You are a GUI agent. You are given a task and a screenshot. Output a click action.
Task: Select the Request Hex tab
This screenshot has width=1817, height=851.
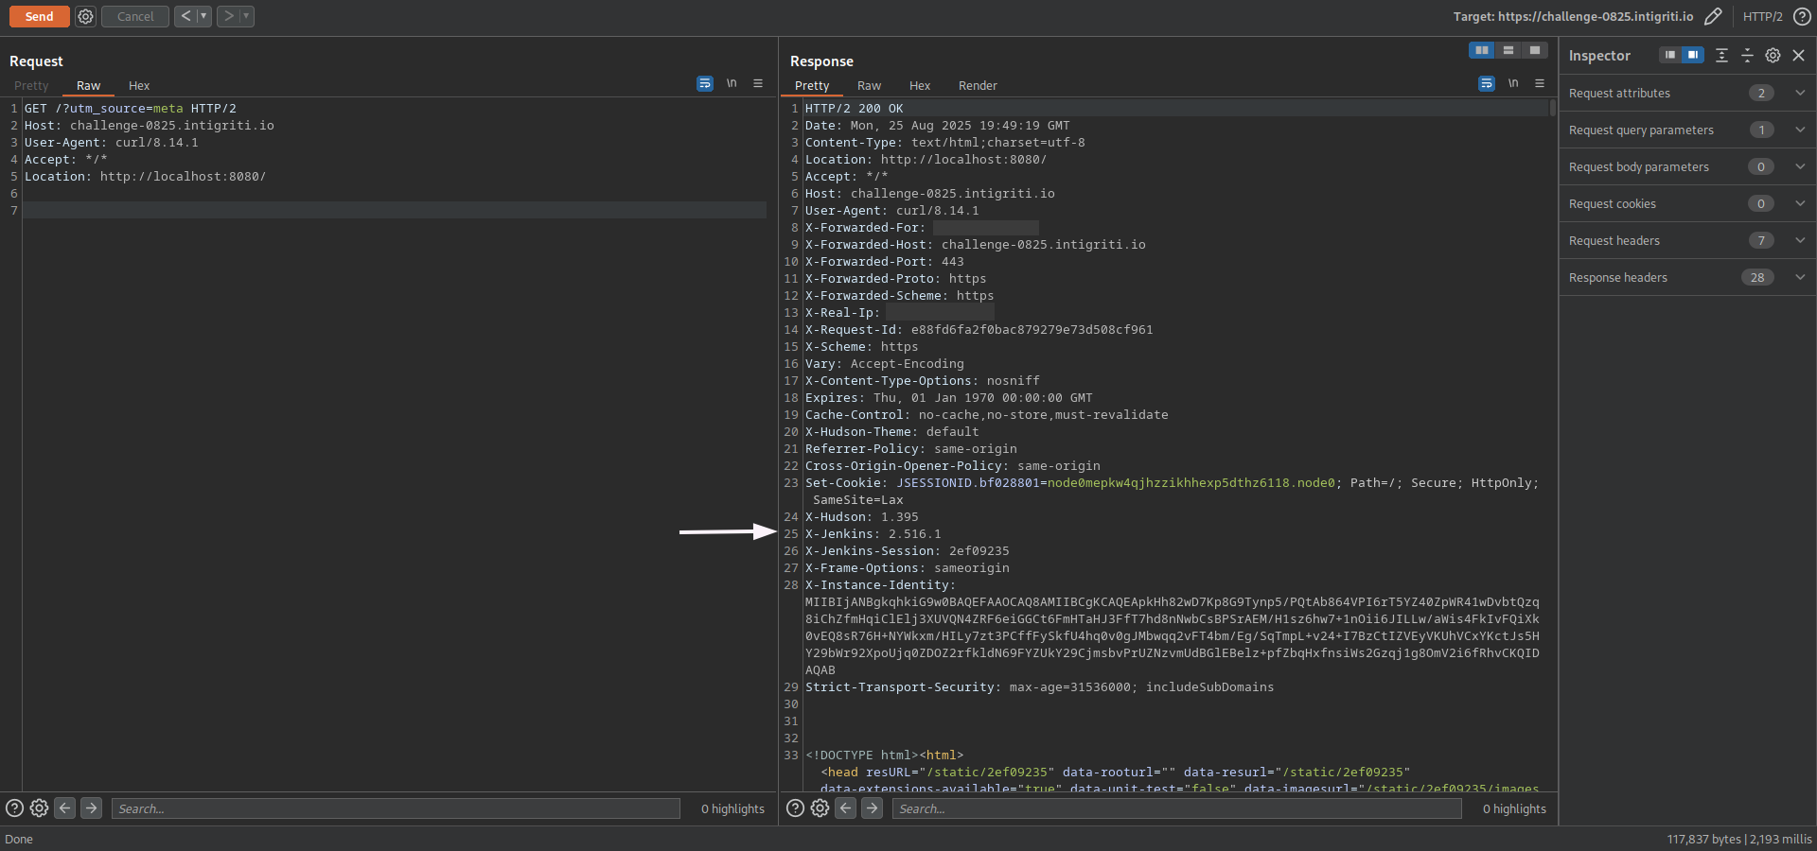point(139,85)
